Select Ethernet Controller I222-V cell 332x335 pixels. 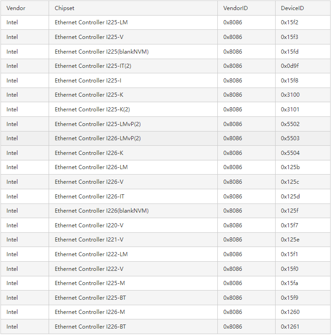tap(133, 269)
